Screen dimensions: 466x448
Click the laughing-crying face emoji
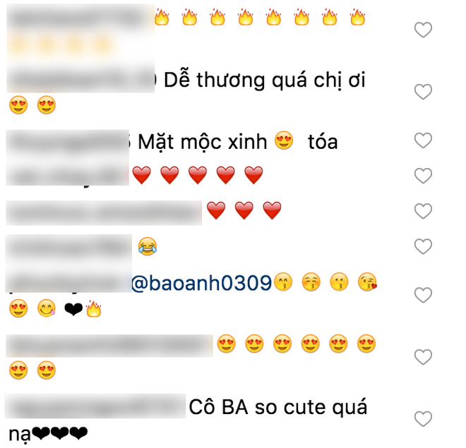point(148,246)
